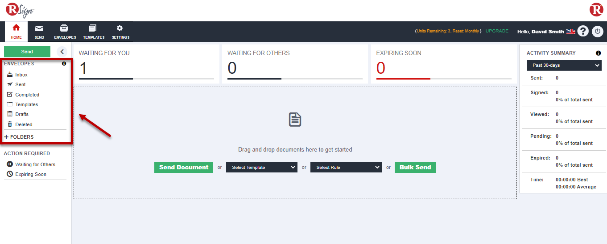Open the Settings tab

tap(120, 32)
